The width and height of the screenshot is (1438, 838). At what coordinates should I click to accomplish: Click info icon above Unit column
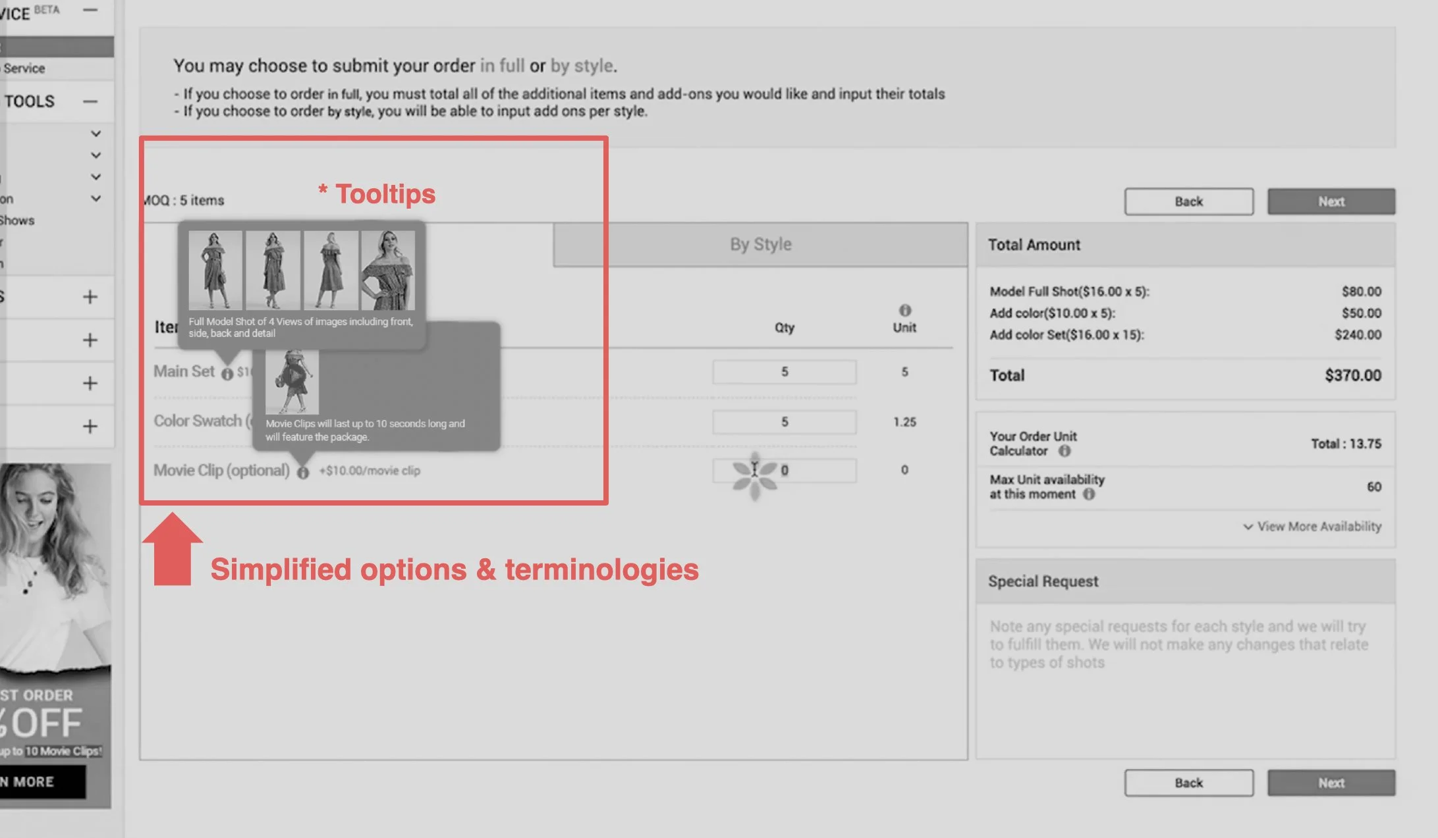904,310
